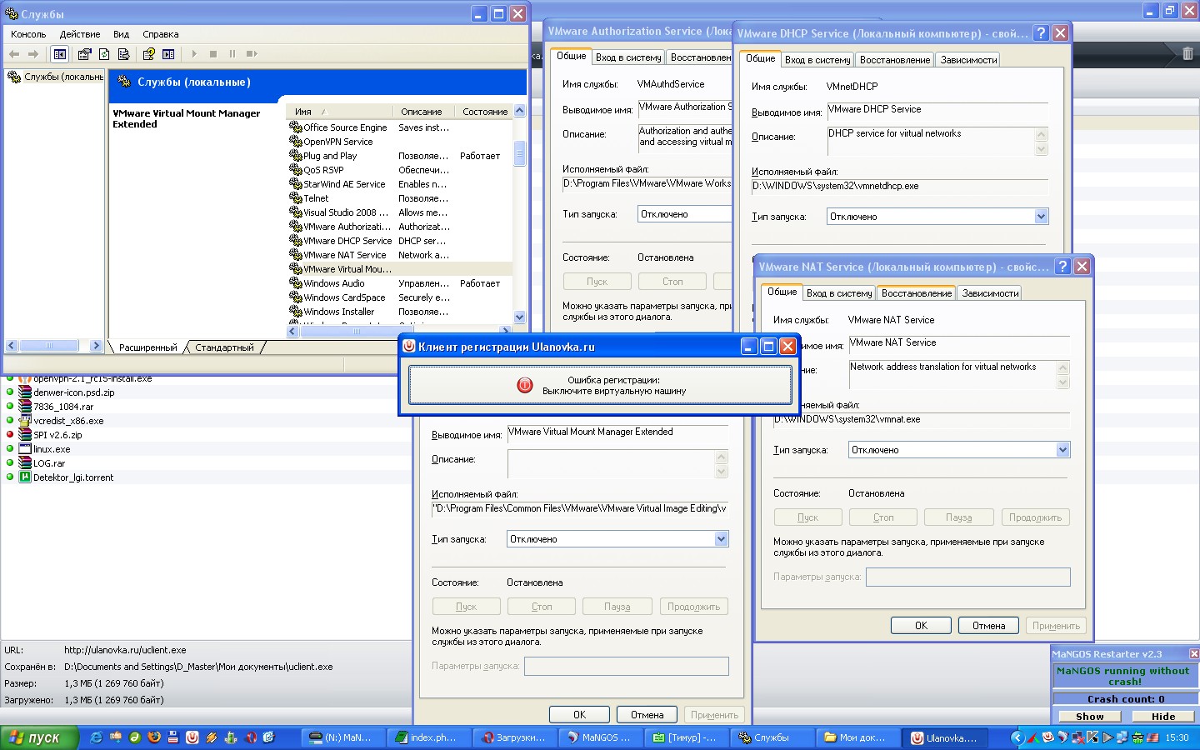Image resolution: width=1200 pixels, height=750 pixels.
Task: Open startup type dropdown in VMware NAT Service
Action: [1062, 450]
